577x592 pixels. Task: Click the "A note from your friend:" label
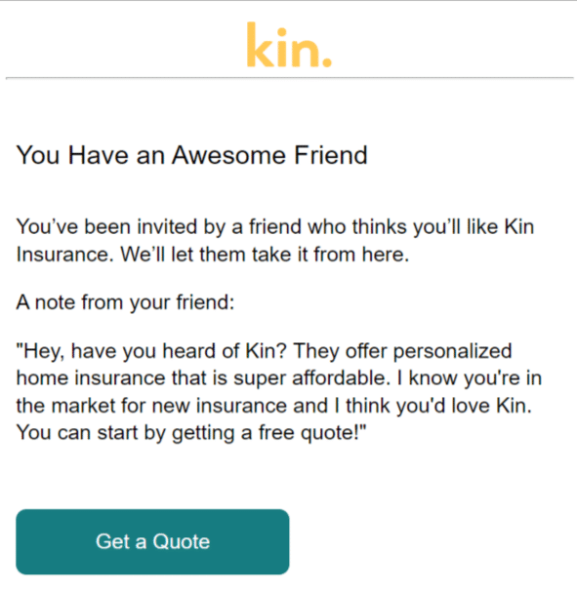coord(125,302)
